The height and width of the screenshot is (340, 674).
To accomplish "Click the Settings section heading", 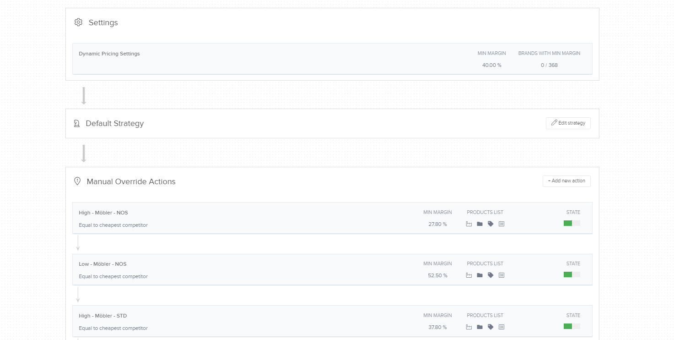I will (103, 22).
